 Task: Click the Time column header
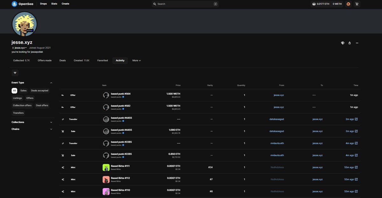click(356, 85)
